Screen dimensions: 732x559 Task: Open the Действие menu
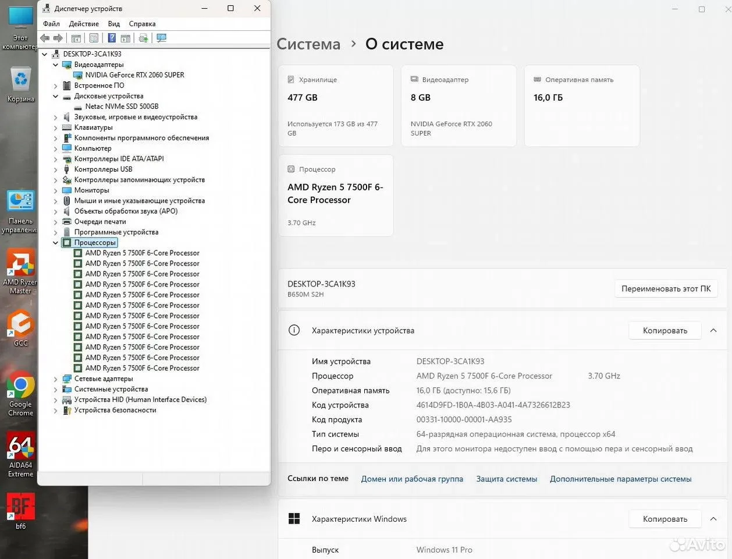(84, 24)
